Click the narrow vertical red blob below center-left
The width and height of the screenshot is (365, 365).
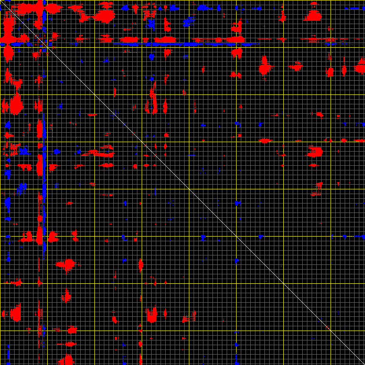pos(140,265)
